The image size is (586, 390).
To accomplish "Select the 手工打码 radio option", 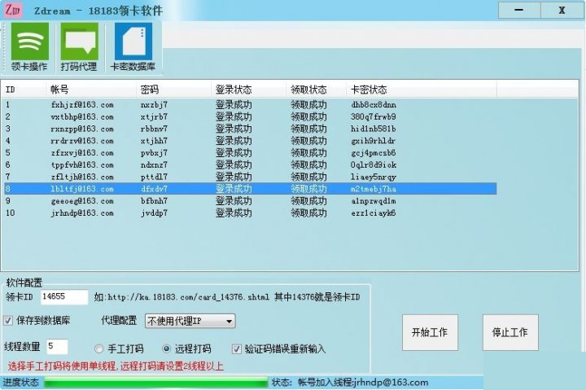I will point(99,348).
